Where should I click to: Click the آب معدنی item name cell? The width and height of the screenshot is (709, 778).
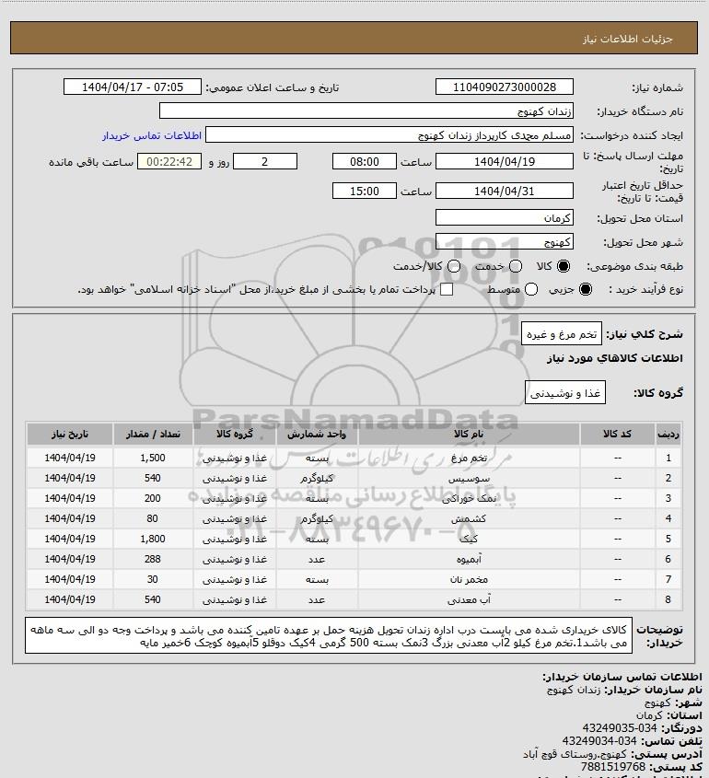(469, 600)
